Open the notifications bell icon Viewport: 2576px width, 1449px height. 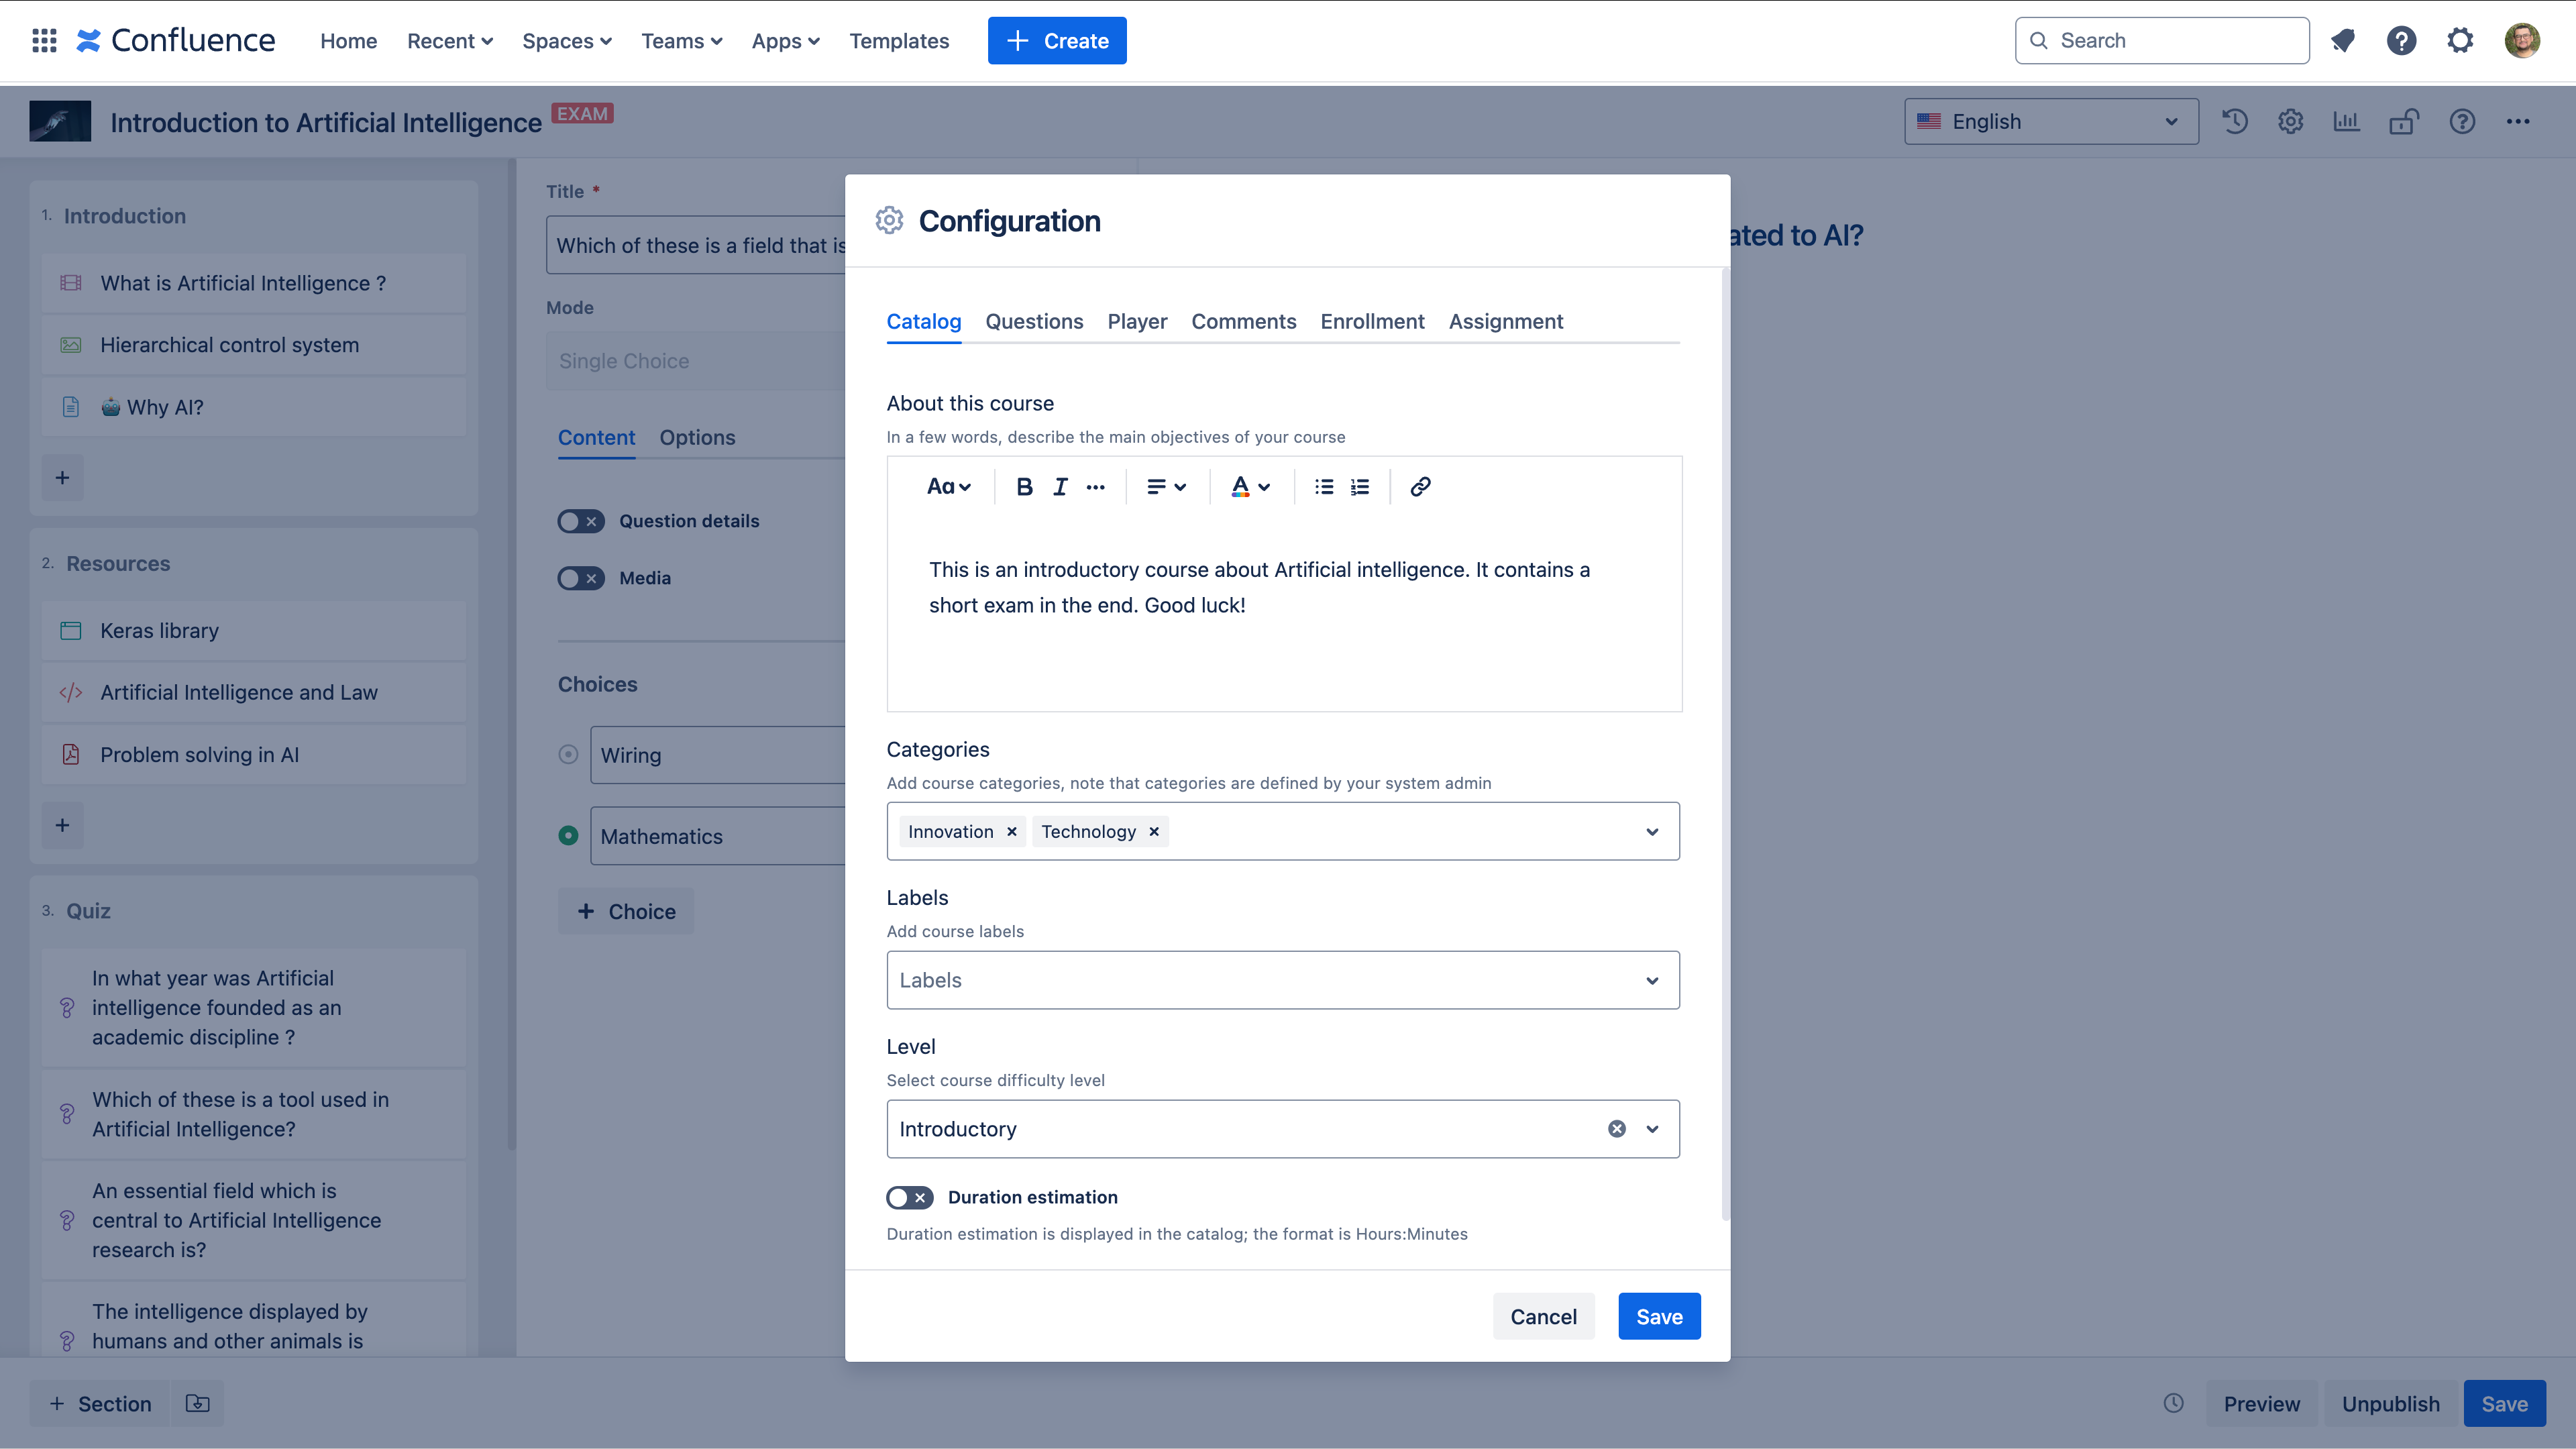pyautogui.click(x=2343, y=40)
